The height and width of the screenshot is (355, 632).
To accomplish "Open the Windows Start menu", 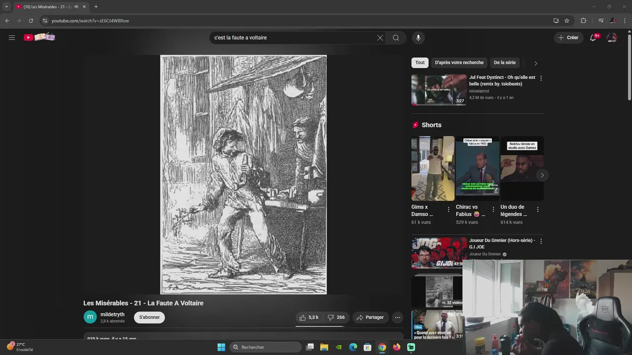I will click(221, 347).
